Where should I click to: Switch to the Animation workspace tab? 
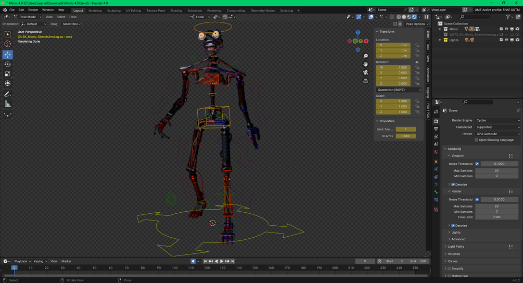coord(195,10)
